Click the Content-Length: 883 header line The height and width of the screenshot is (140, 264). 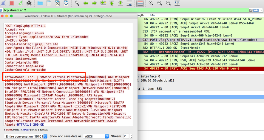pyautogui.click(x=21, y=62)
